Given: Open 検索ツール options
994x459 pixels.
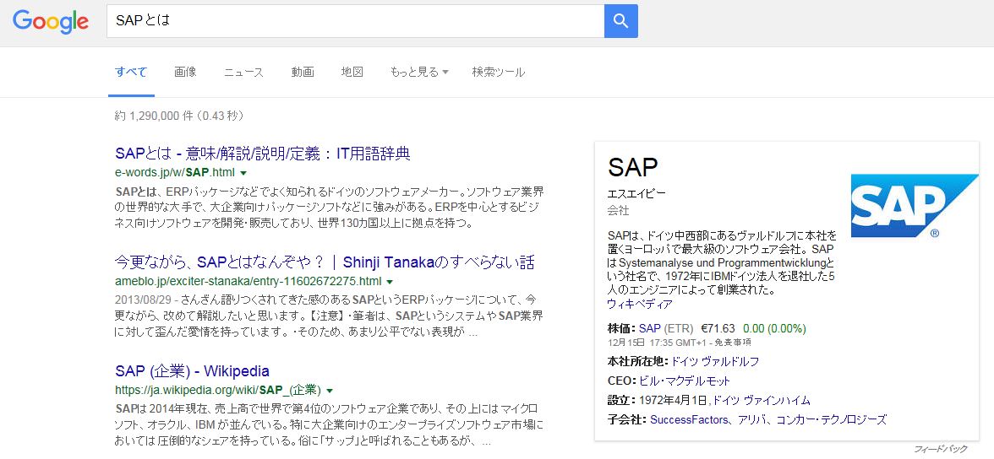Looking at the screenshot, I should point(499,73).
